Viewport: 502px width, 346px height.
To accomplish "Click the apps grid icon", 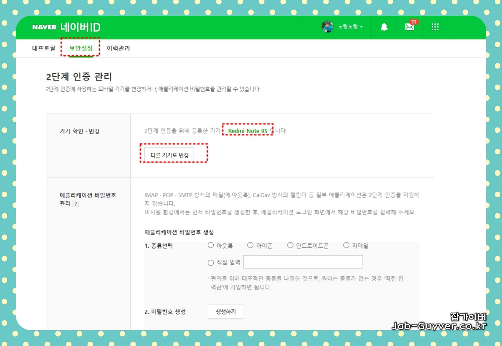I will coord(435,27).
